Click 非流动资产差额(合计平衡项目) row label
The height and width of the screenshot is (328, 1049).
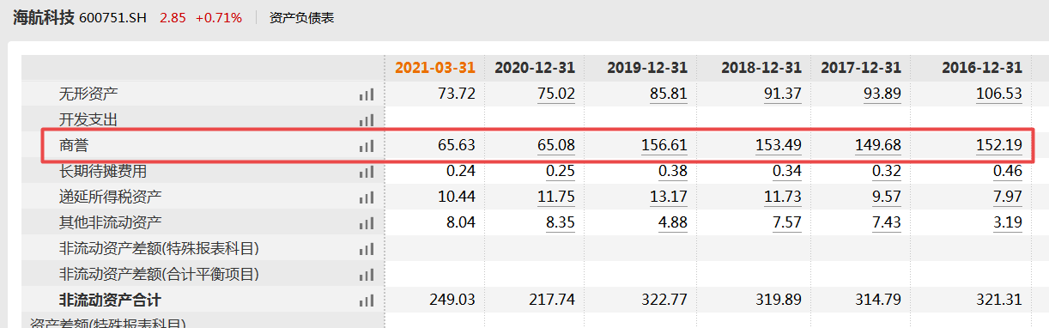tap(159, 274)
